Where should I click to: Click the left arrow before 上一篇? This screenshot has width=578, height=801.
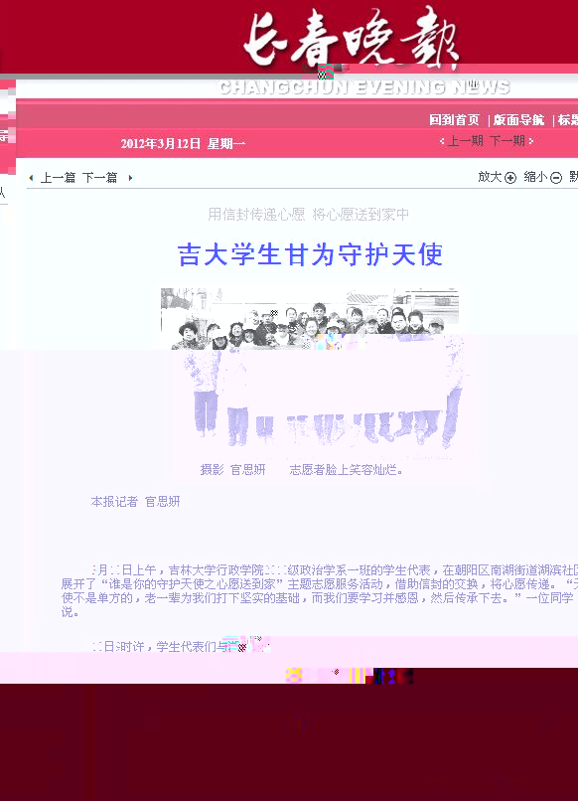pos(31,178)
